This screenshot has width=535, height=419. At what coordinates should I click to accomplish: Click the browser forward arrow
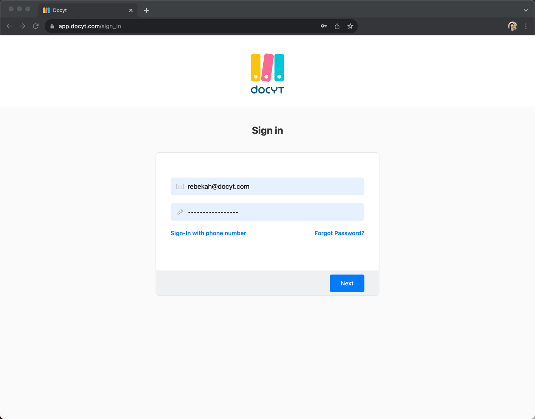pyautogui.click(x=23, y=26)
